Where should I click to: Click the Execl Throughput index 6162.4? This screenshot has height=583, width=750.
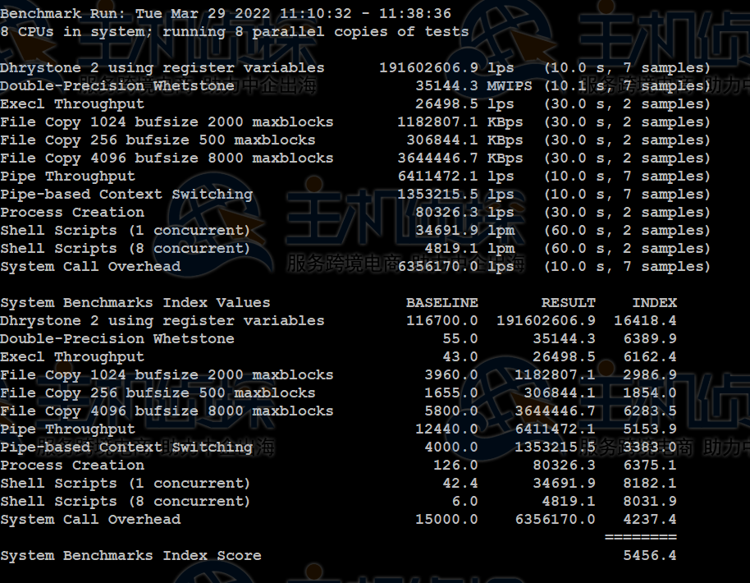(x=649, y=357)
